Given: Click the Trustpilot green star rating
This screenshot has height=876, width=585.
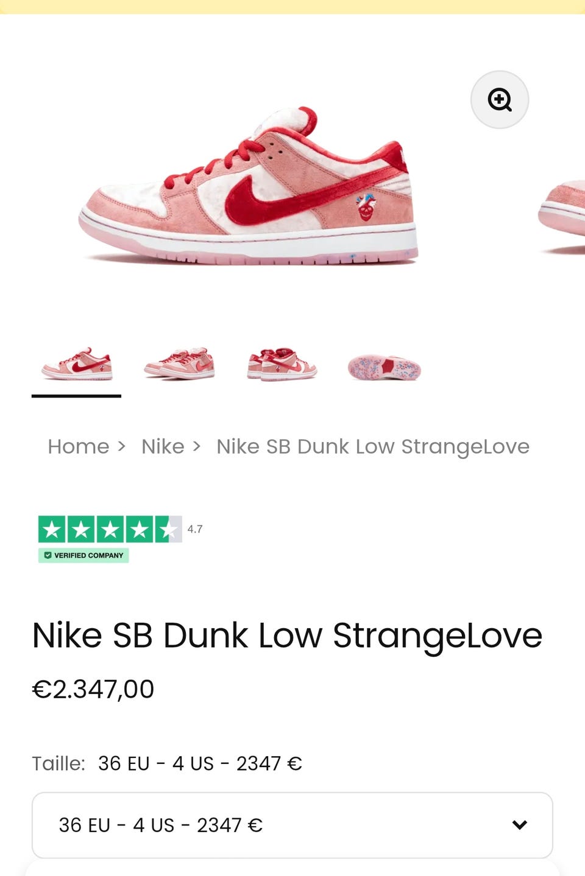Looking at the screenshot, I should pyautogui.click(x=110, y=529).
